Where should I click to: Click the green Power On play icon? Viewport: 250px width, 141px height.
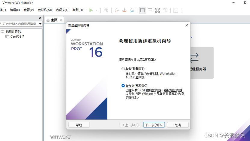tap(91, 10)
